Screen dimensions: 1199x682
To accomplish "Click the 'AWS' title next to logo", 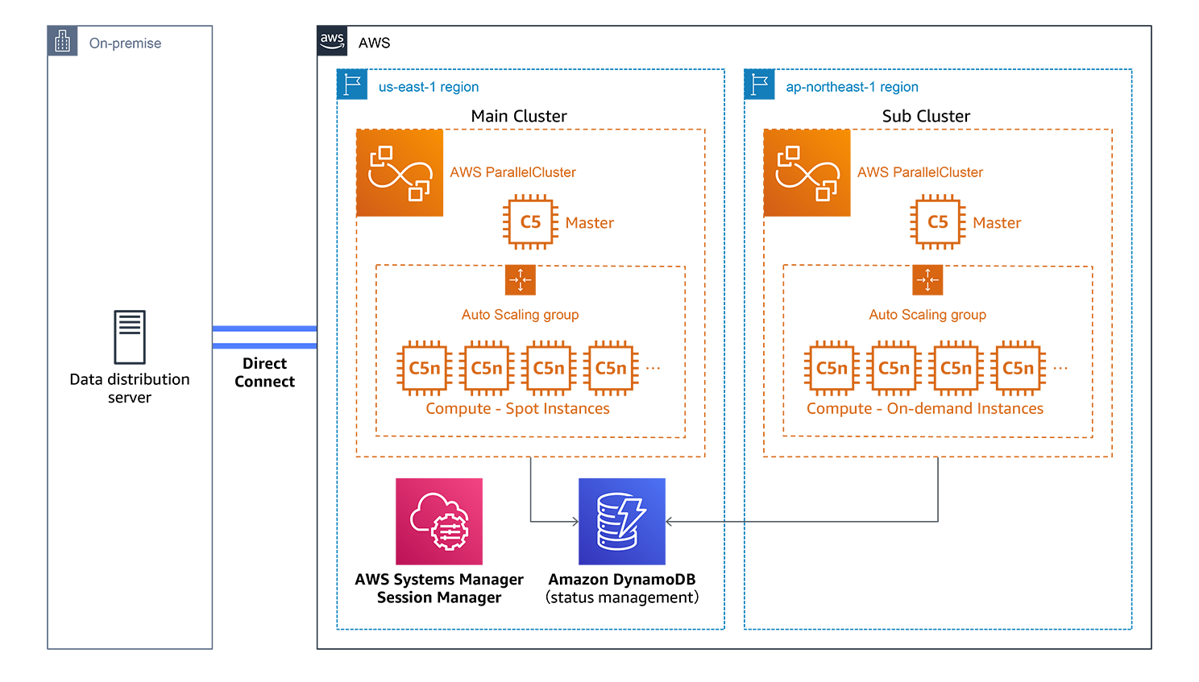I will click(x=374, y=43).
